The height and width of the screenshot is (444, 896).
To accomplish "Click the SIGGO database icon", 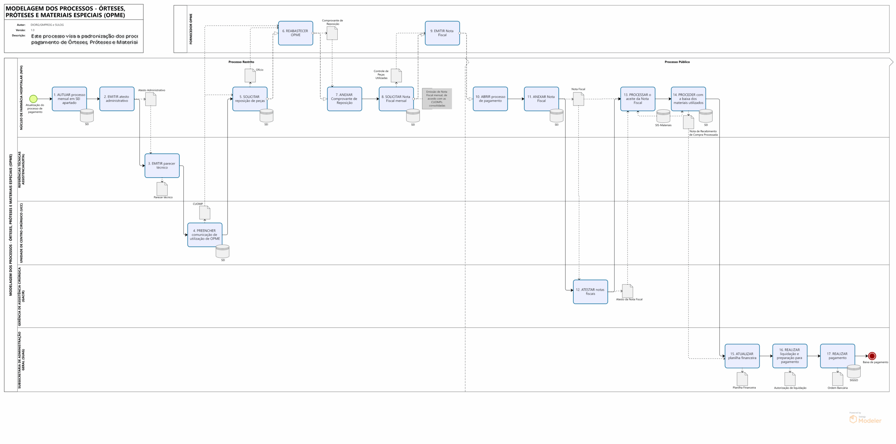I will point(854,372).
